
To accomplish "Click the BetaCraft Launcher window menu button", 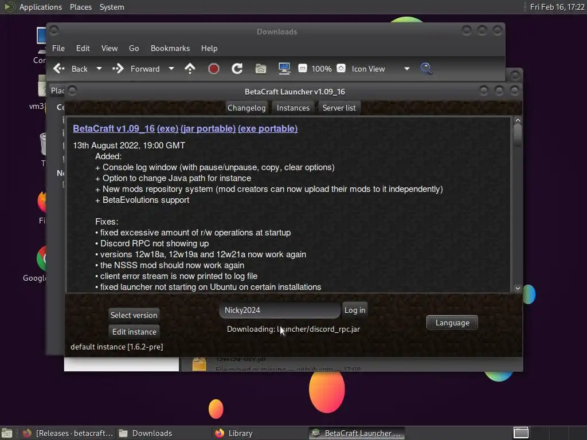I will click(72, 91).
